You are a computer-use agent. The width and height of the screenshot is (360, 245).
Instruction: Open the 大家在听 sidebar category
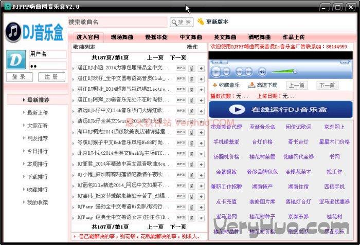[x=37, y=126]
